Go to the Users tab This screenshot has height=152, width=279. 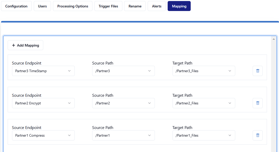point(42,6)
